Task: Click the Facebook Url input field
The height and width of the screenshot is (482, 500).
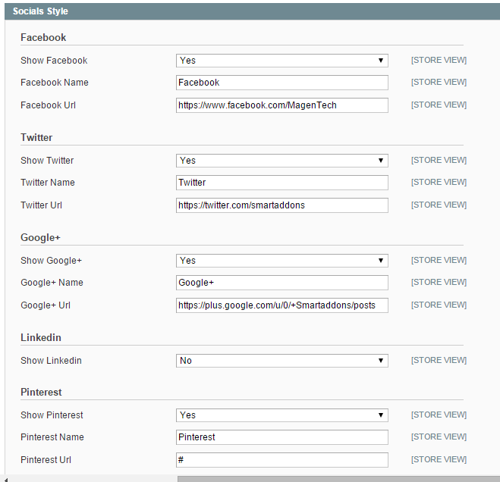Action: [282, 105]
